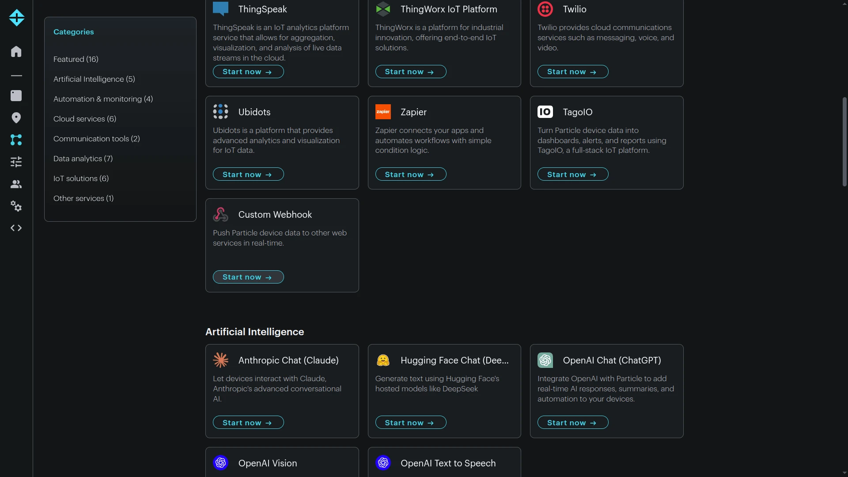Filter by Automation & monitoring (4) category
Viewport: 848px width, 477px height.
(103, 99)
